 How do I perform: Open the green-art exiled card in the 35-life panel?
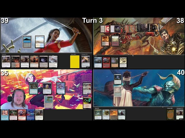pyautogui.click(x=87, y=103)
